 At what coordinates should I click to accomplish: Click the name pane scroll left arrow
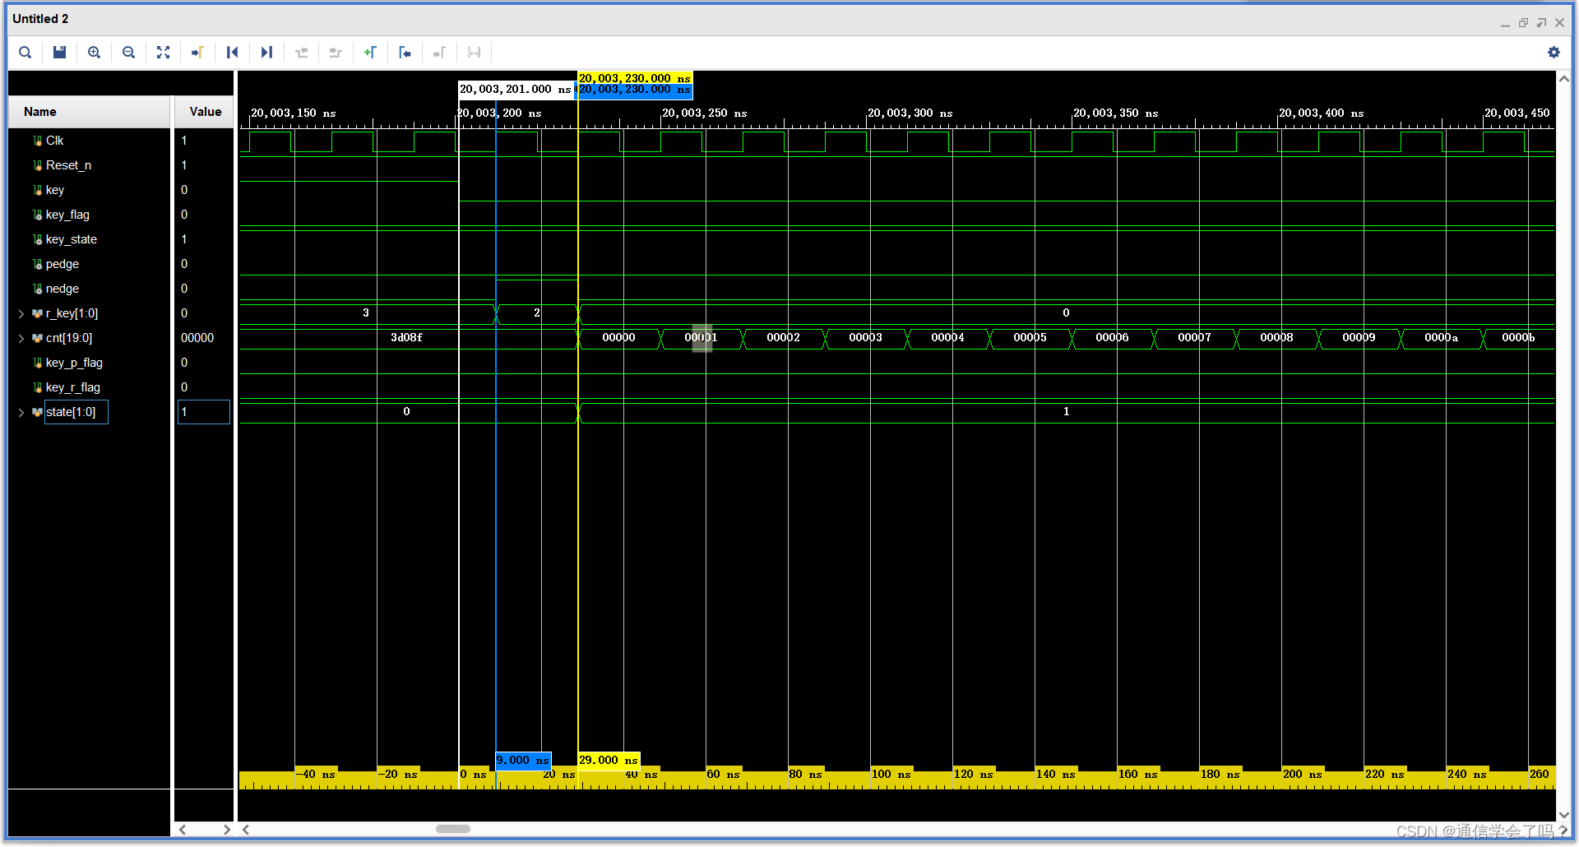pyautogui.click(x=183, y=830)
